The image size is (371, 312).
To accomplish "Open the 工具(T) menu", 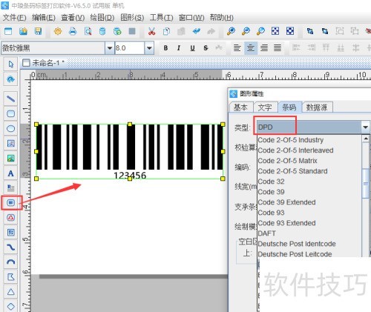I will click(161, 18).
